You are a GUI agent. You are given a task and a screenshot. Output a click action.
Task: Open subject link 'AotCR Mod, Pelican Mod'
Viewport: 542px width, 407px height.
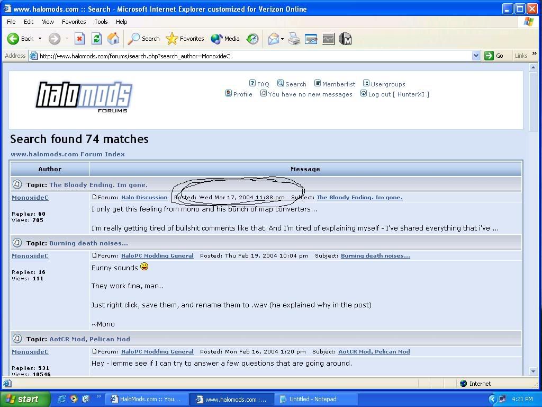click(374, 351)
